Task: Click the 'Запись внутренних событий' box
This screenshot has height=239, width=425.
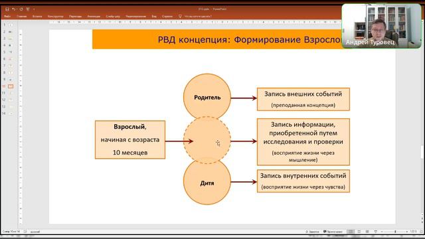Action: coord(303,181)
